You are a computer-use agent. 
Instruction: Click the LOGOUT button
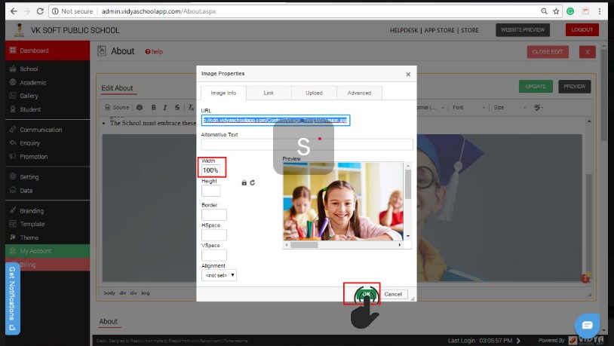tap(582, 29)
